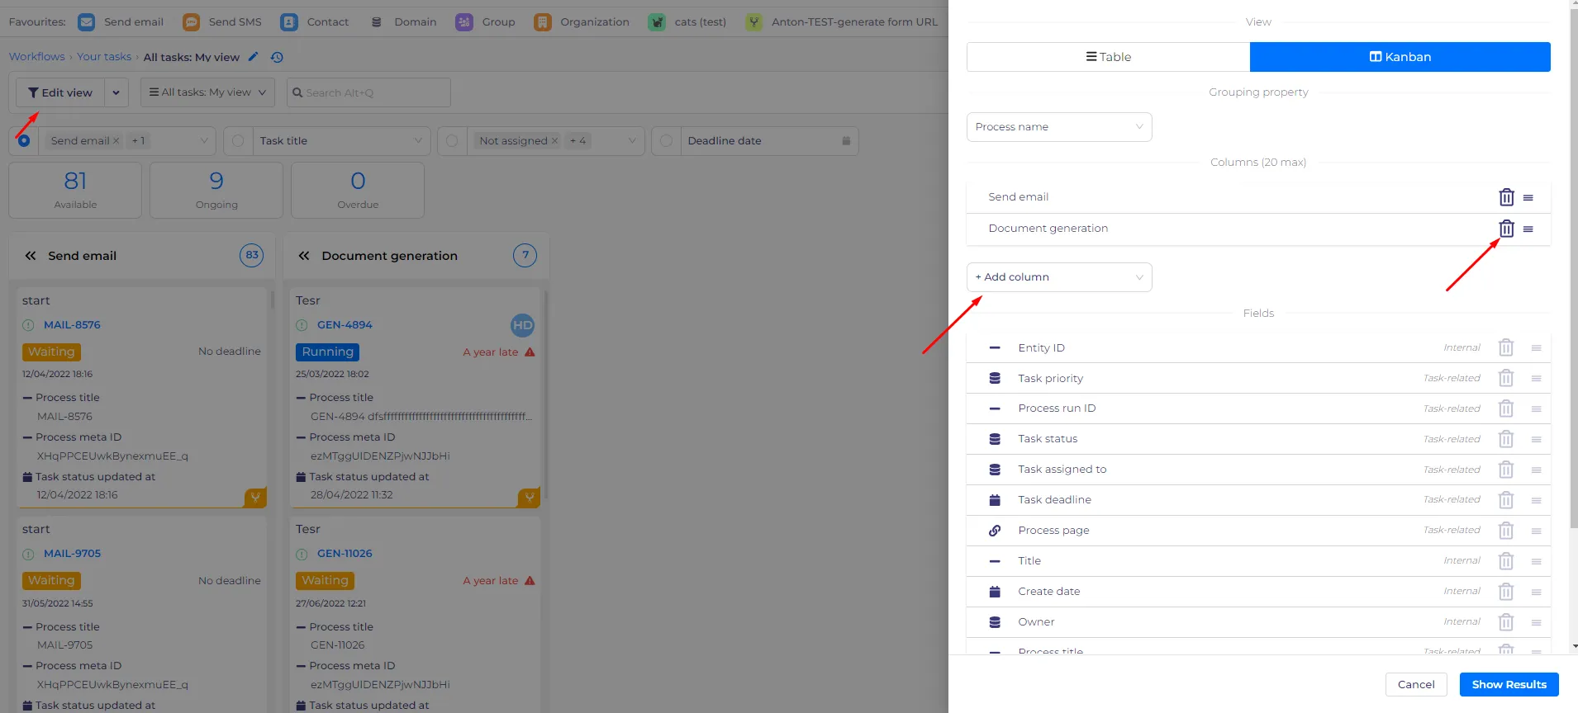Remove Send email tag from filter
The width and height of the screenshot is (1578, 713).
[116, 141]
